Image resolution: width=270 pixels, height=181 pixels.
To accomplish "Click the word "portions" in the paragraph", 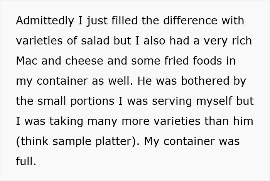I will coord(92,101).
